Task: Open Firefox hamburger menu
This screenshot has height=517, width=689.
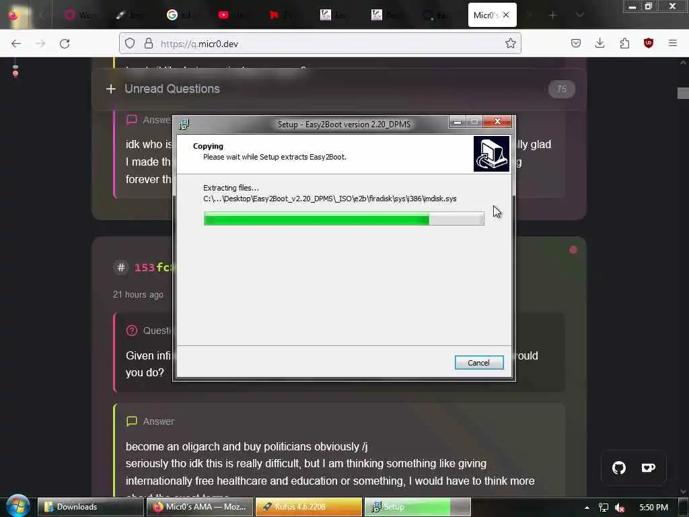Action: click(x=673, y=43)
